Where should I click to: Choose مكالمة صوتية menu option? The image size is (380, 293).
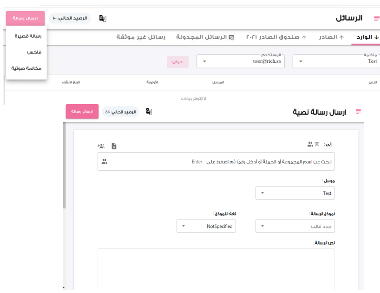point(26,68)
